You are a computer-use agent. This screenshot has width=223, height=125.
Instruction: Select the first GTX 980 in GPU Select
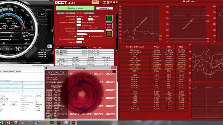43,53
